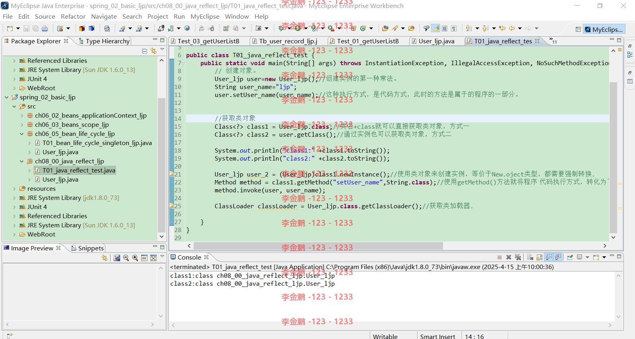Click editor horizontal scrollbar thumb

click(x=318, y=246)
